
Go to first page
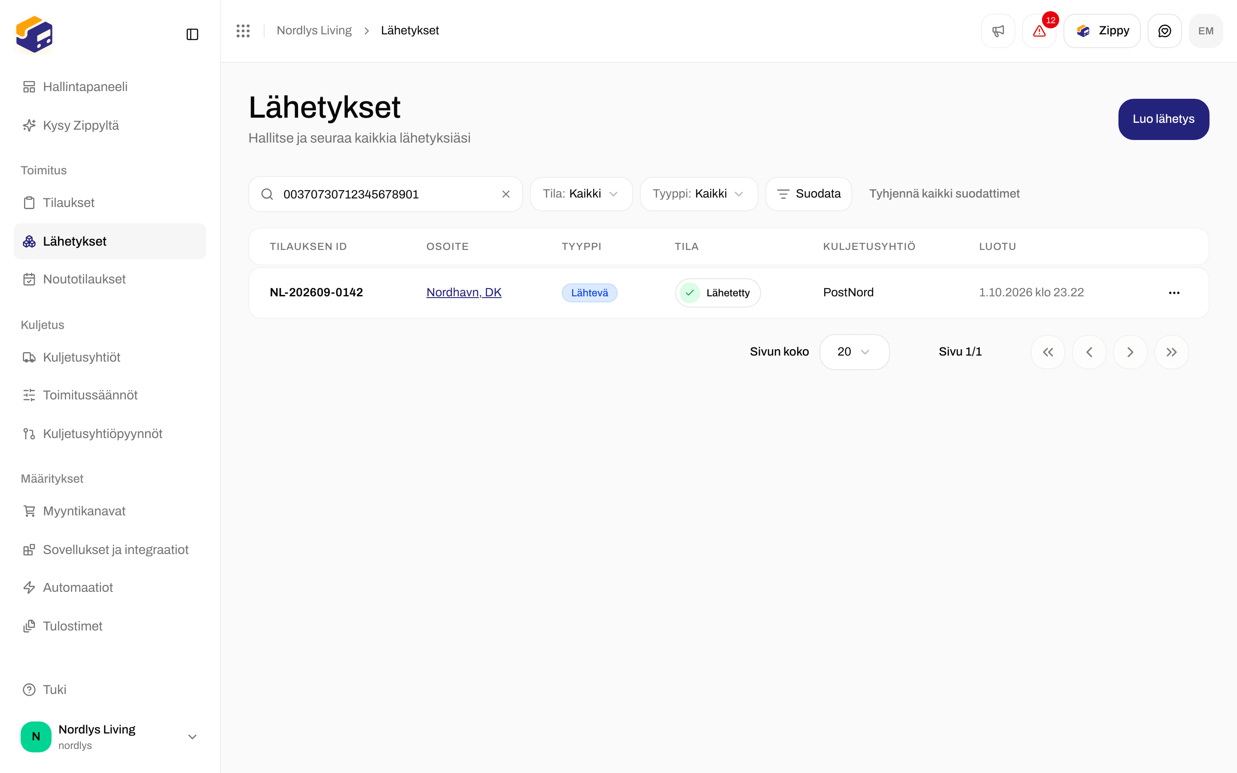pyautogui.click(x=1048, y=352)
